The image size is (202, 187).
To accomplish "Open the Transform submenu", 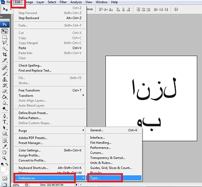I will pyautogui.click(x=50, y=95).
